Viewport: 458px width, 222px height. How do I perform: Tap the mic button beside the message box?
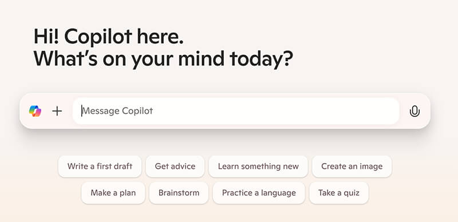click(414, 111)
